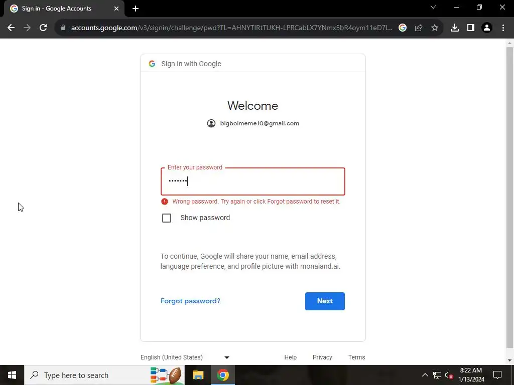Open the English (United States) language dropdown
Viewport: 514px width, 385px height.
click(x=185, y=357)
